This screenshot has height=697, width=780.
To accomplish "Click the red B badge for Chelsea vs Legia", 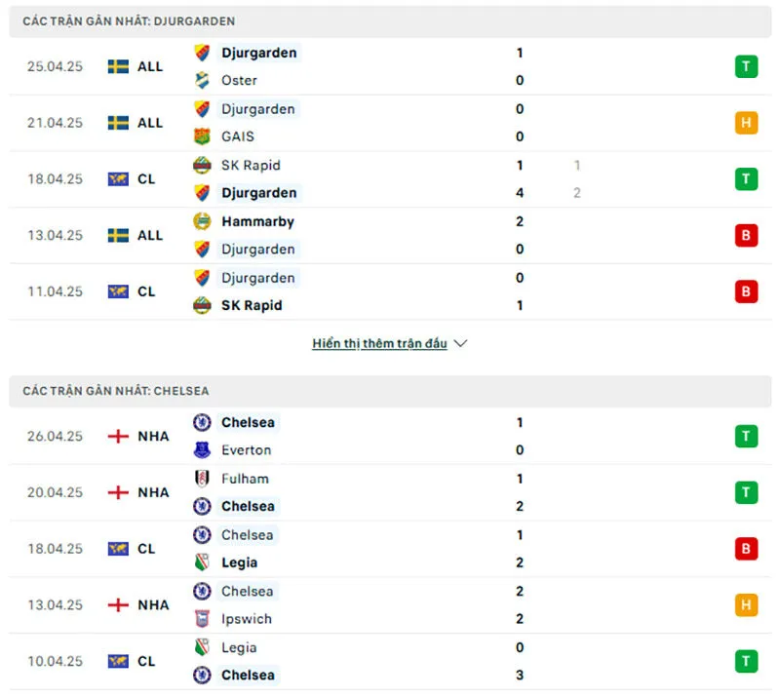I will click(x=746, y=549).
